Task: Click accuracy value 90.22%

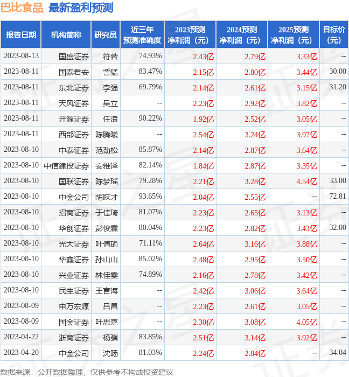Action: click(150, 118)
